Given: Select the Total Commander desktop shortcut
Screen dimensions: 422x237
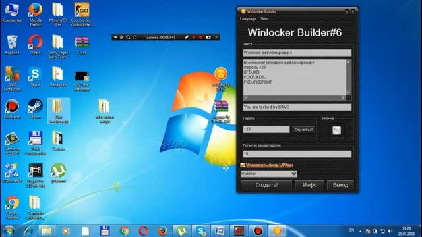Looking at the screenshot, I should 35,144.
